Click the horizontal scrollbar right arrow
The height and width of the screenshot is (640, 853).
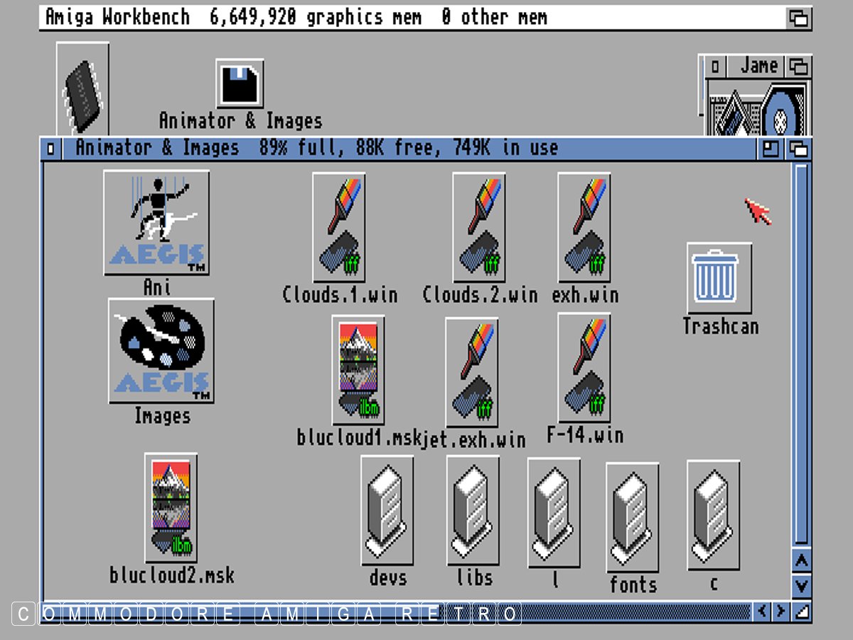click(x=780, y=611)
